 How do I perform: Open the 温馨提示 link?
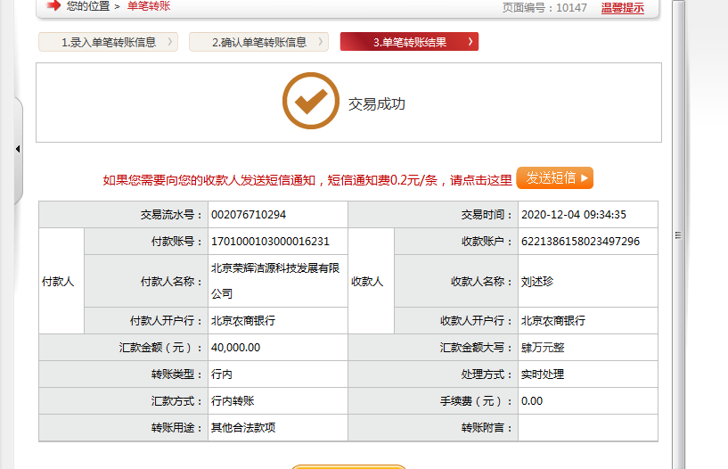(x=622, y=8)
